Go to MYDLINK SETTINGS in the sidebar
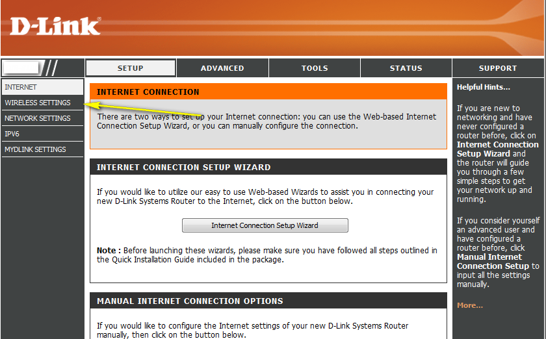 click(35, 149)
